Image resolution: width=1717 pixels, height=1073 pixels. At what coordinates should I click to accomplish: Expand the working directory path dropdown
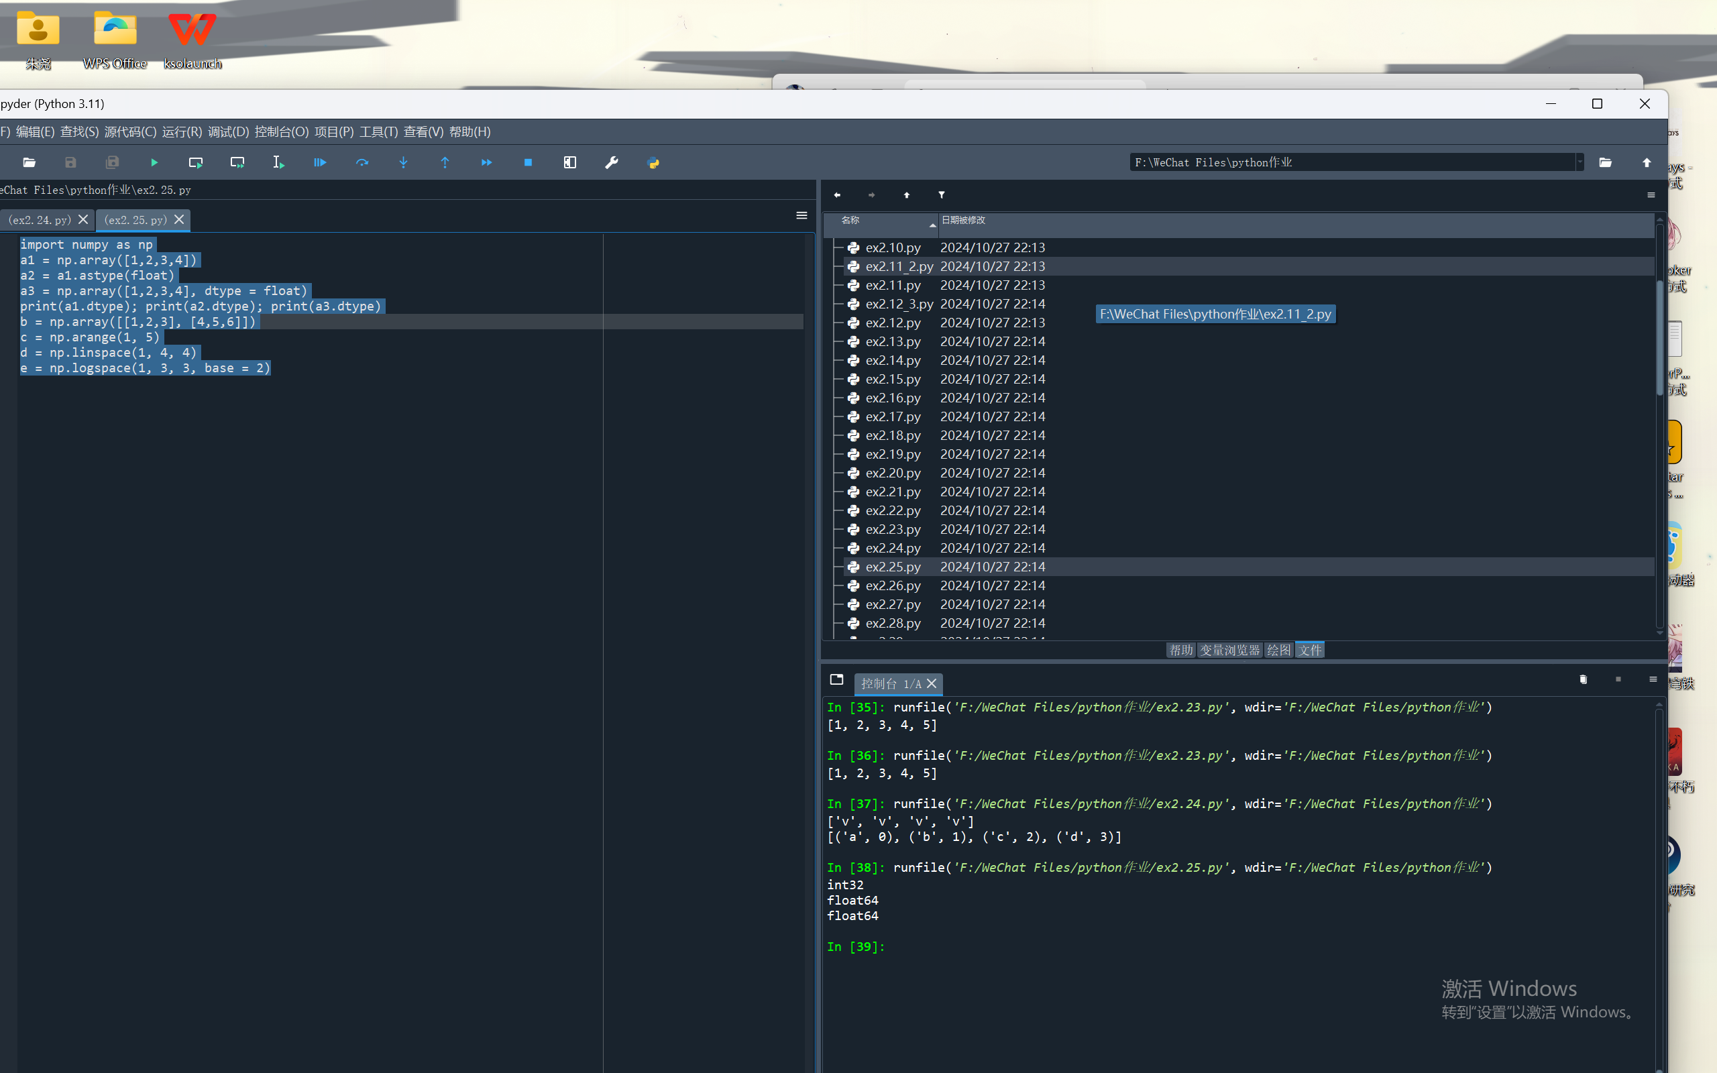tap(1580, 162)
